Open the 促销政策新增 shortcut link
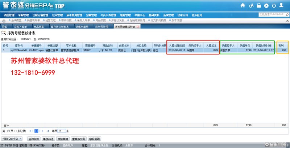This screenshot has width=290, height=148. tap(137, 20)
